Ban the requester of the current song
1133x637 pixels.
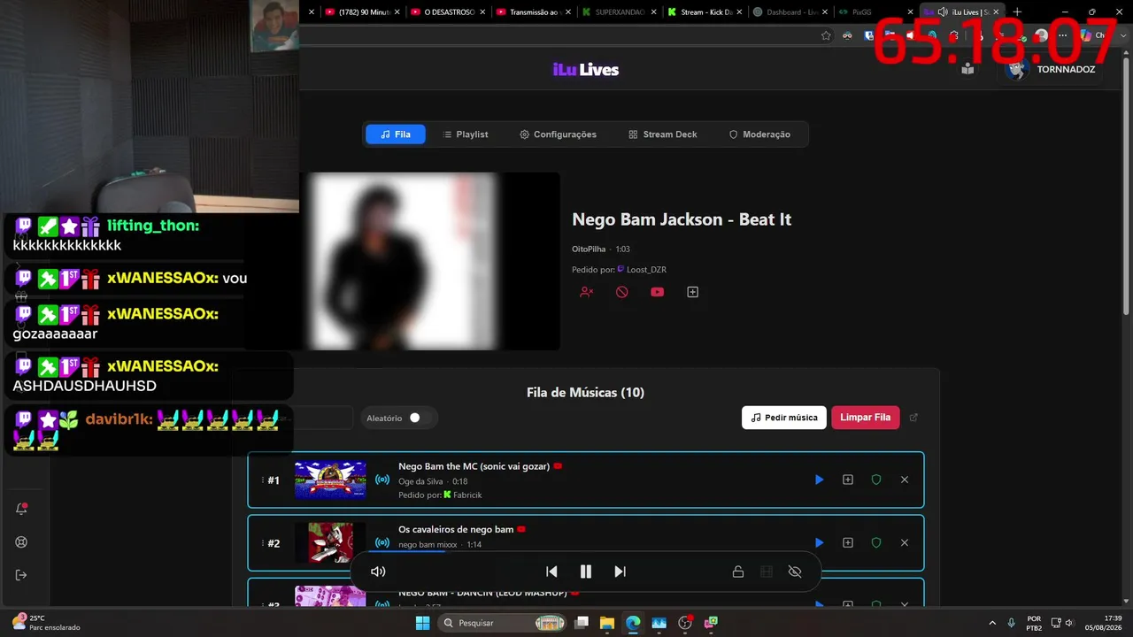tap(586, 292)
